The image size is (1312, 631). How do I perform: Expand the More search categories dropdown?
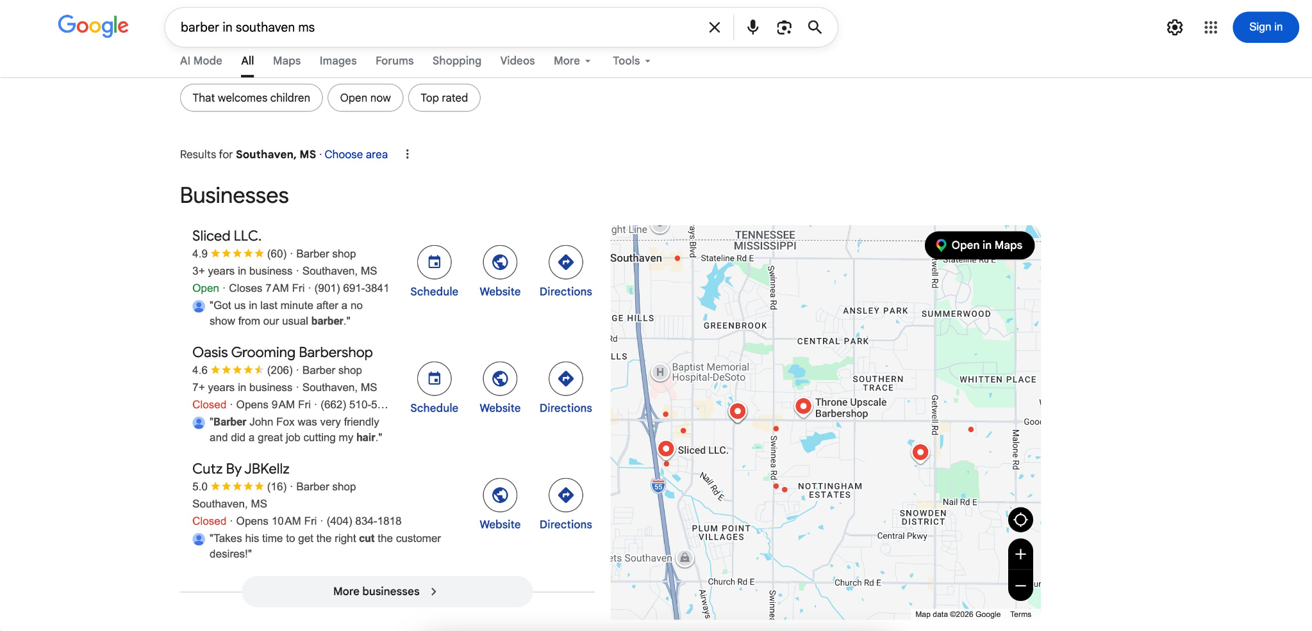click(x=572, y=61)
